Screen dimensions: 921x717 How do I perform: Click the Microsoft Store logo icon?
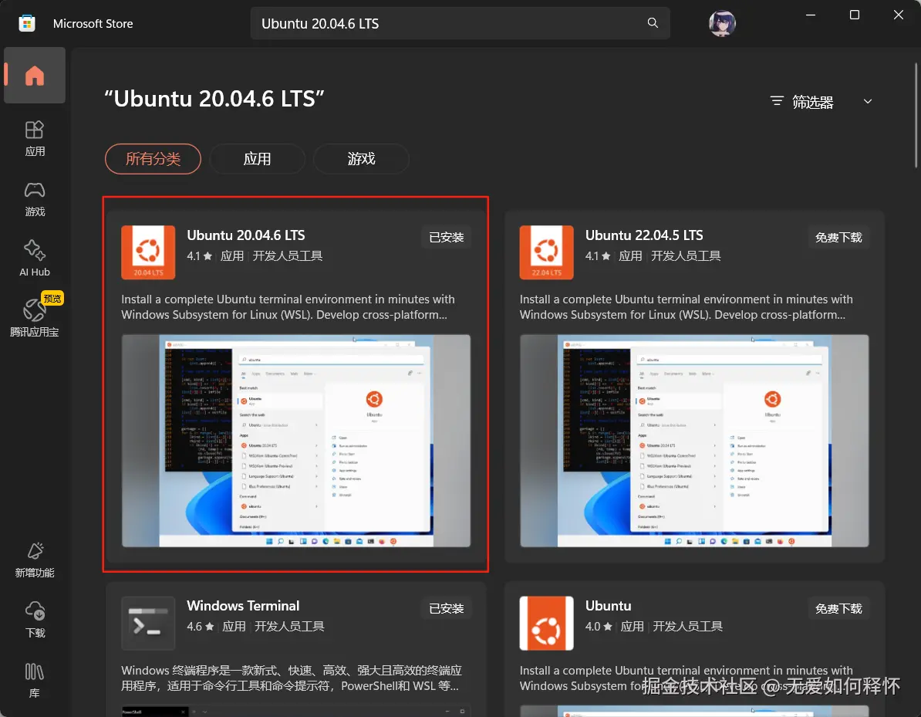(27, 23)
